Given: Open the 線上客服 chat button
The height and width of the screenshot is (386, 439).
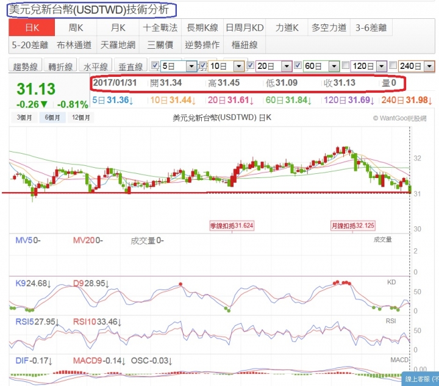Looking at the screenshot, I should click(x=421, y=379).
